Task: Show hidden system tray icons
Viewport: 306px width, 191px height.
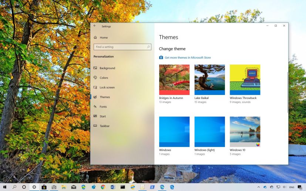Action: (x=259, y=187)
